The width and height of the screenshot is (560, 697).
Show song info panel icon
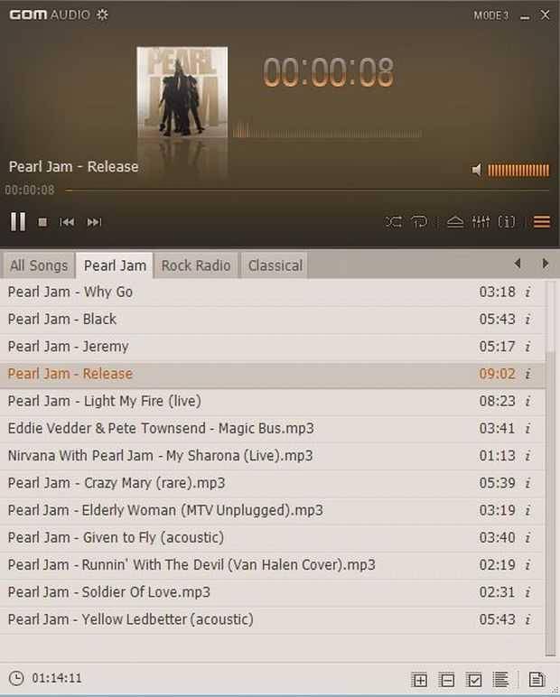click(507, 221)
